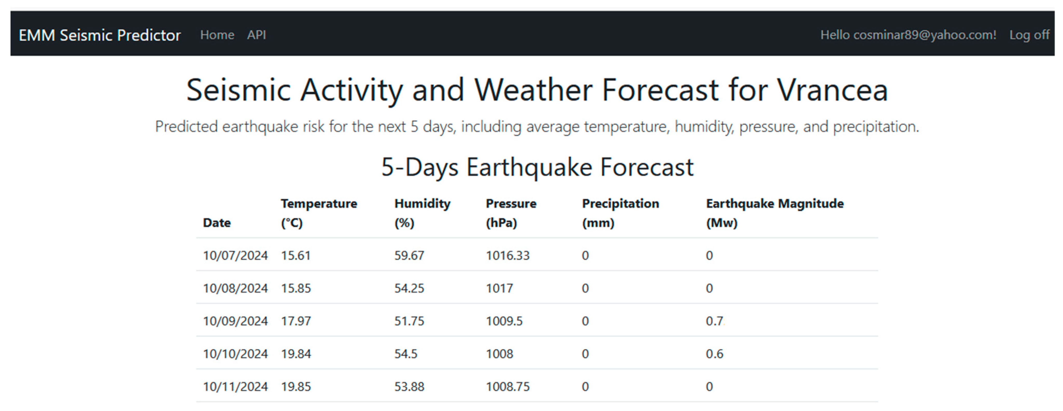
Task: Click the 10/08/2024 row date
Action: pos(235,288)
